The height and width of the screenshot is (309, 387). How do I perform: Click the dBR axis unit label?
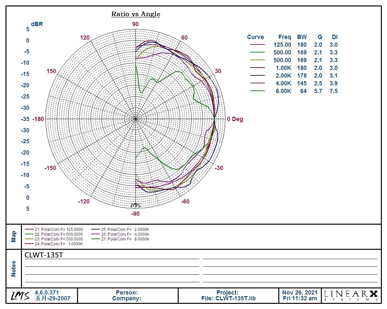(37, 24)
